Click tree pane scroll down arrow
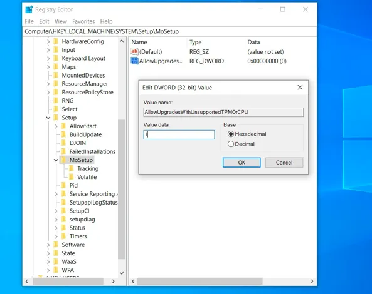 coord(122,273)
